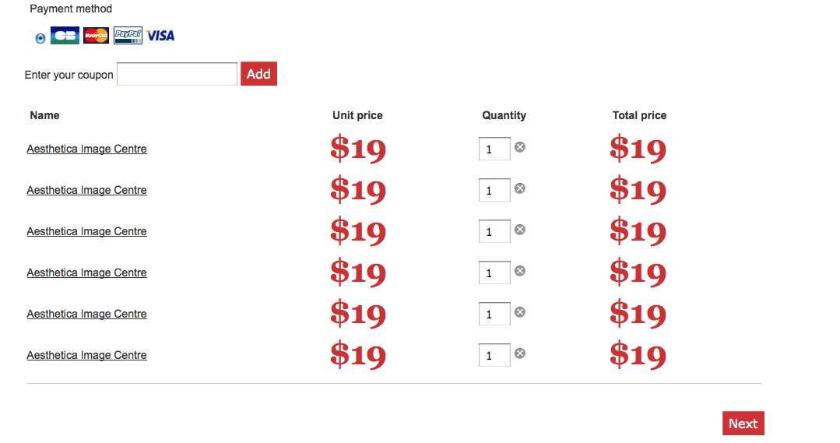Click the MasterCard payment icon
Viewport: 840px width, 443px height.
point(97,35)
